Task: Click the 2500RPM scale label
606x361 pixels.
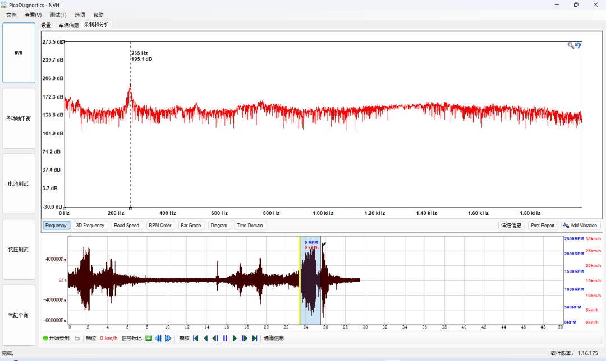Action: pyautogui.click(x=574, y=239)
